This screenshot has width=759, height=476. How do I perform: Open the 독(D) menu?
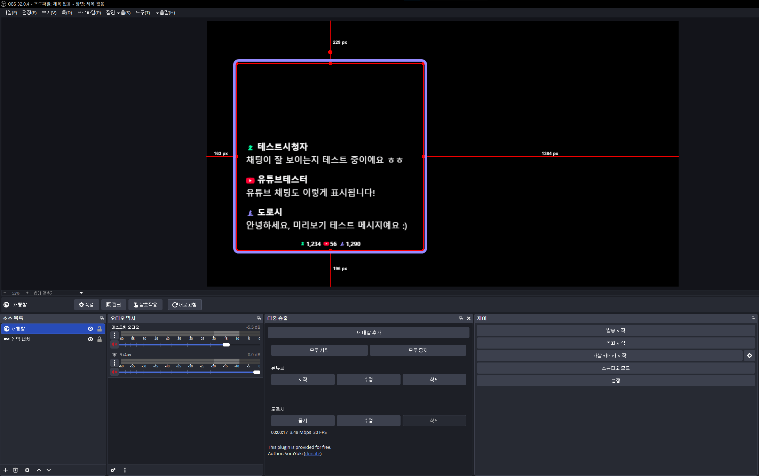pyautogui.click(x=67, y=13)
